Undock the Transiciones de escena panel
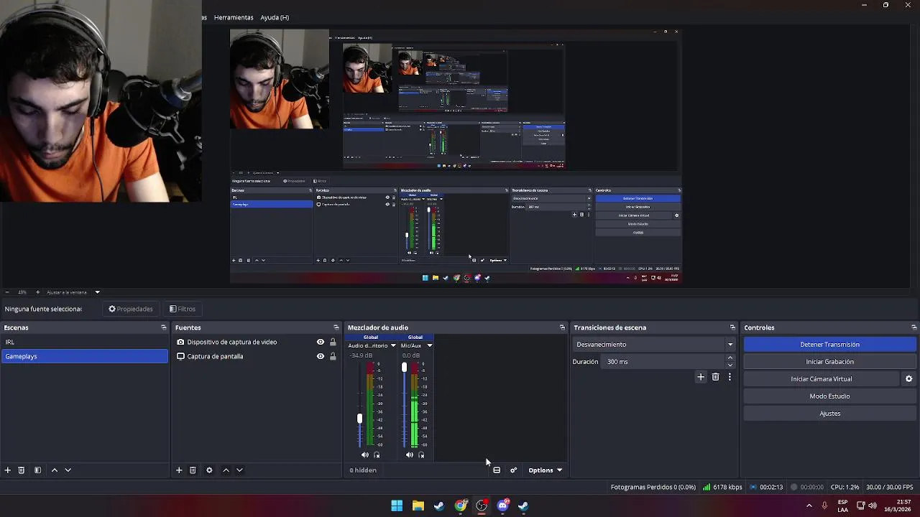The image size is (920, 517). click(x=732, y=327)
